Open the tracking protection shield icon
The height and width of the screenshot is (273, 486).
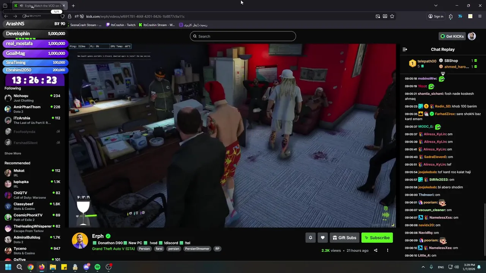click(x=63, y=16)
